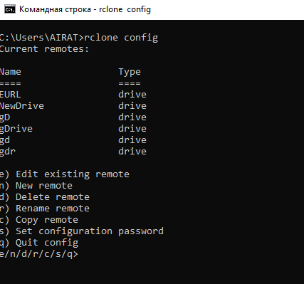The image size is (304, 284).
Task: Click the 'Type' column header
Action: coord(130,72)
